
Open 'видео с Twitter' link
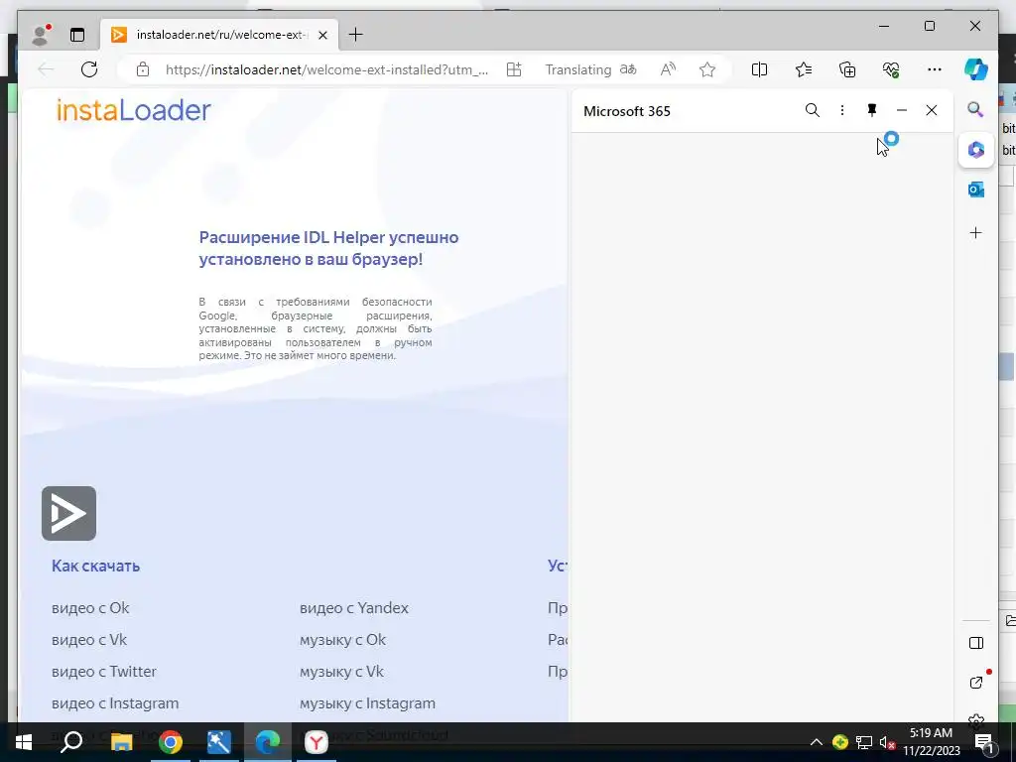103,672
